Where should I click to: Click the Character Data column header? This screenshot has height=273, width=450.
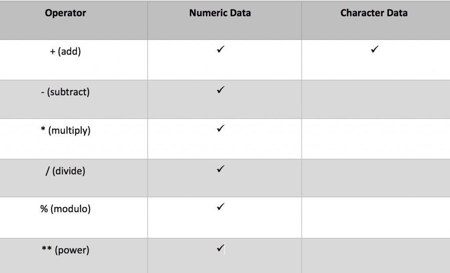[x=374, y=13]
